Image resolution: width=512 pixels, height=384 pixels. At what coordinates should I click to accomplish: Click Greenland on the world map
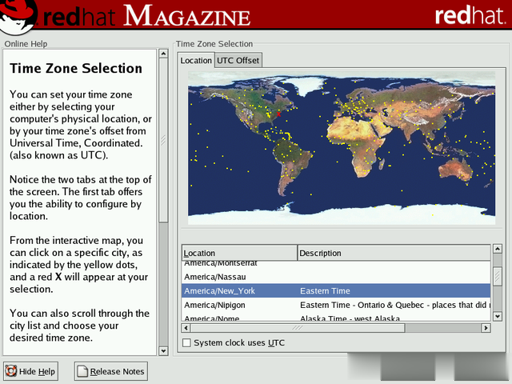coord(304,85)
